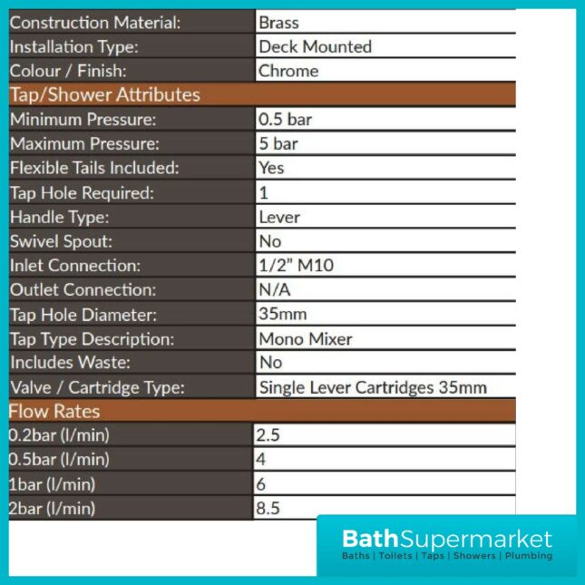The image size is (585, 585).
Task: Select the Flow Rates section header
Action: point(262,411)
